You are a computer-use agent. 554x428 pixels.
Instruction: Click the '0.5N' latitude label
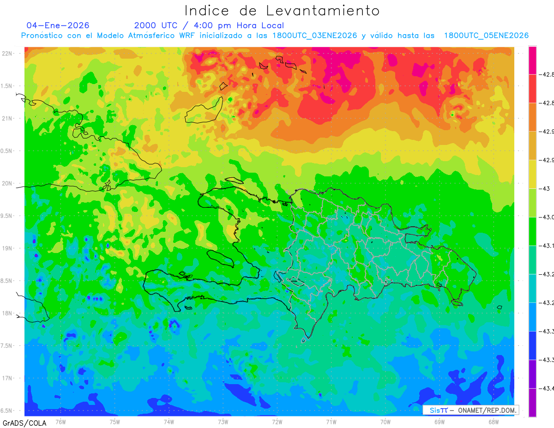[x=7, y=151]
